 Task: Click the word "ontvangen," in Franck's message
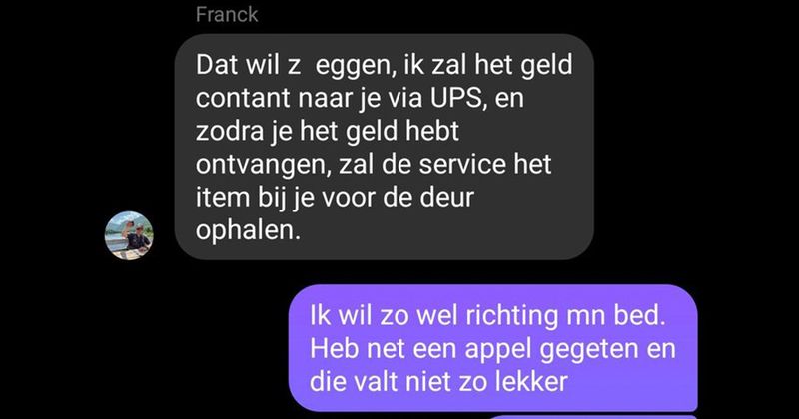pos(264,165)
